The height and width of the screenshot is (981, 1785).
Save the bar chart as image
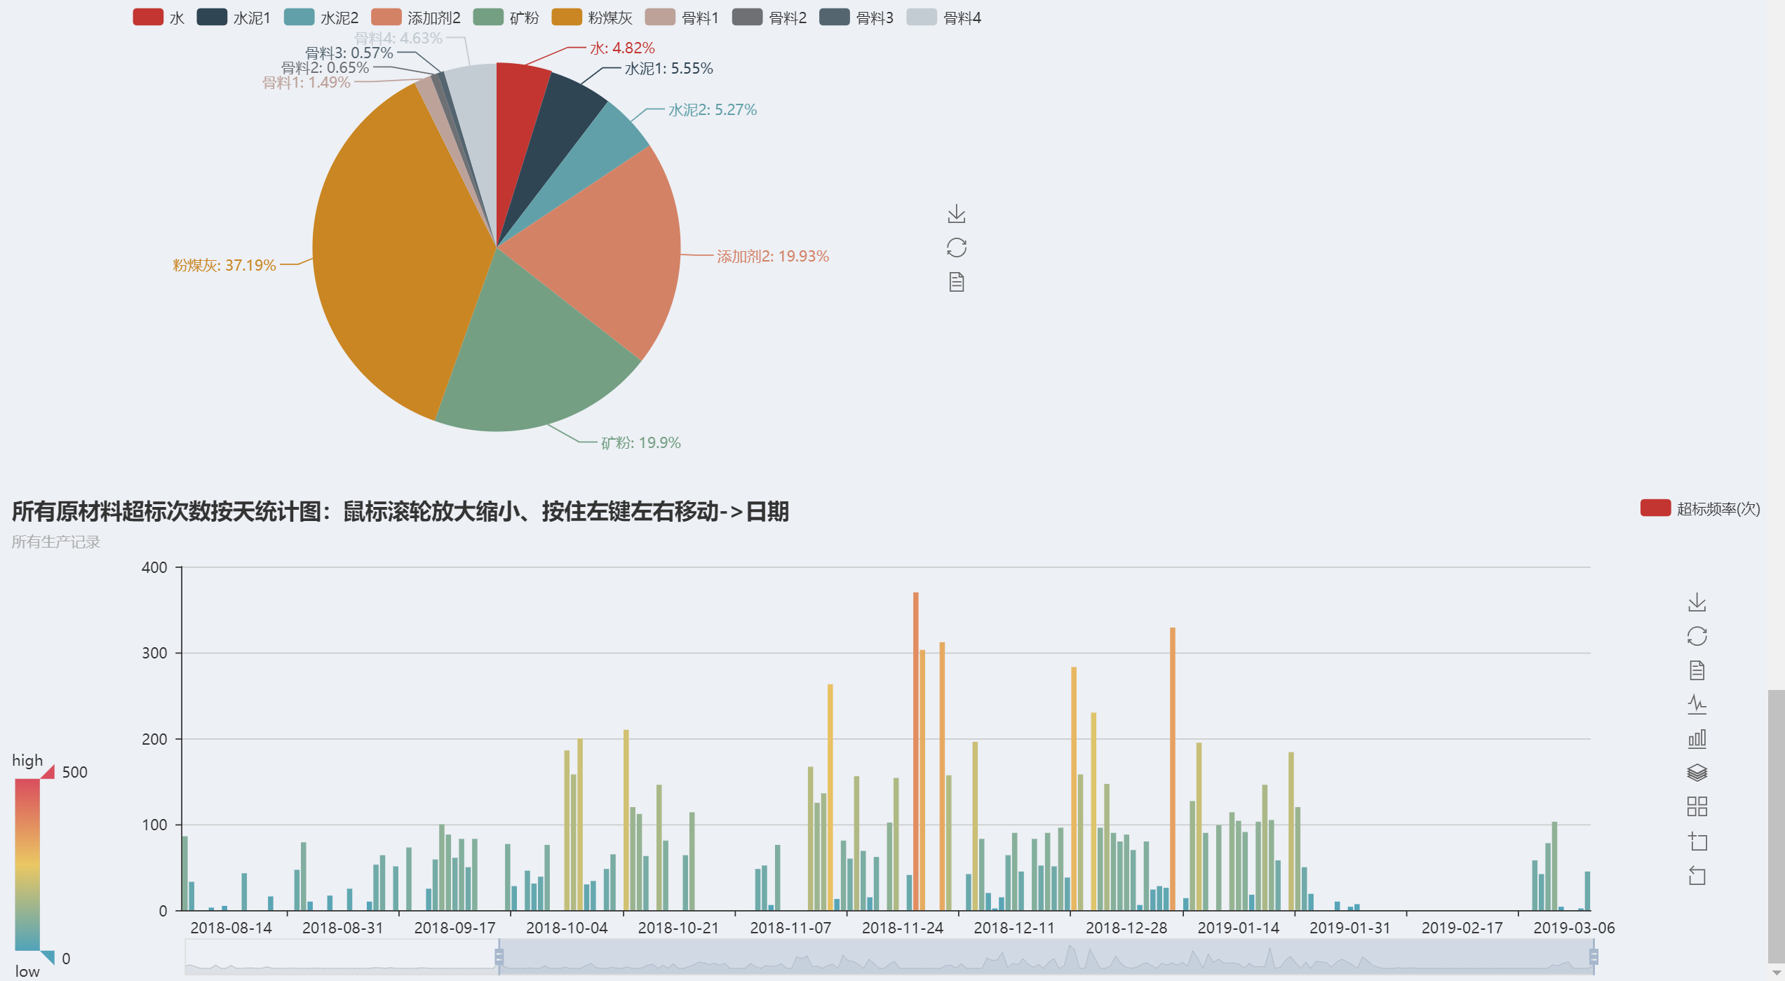pos(1697,602)
